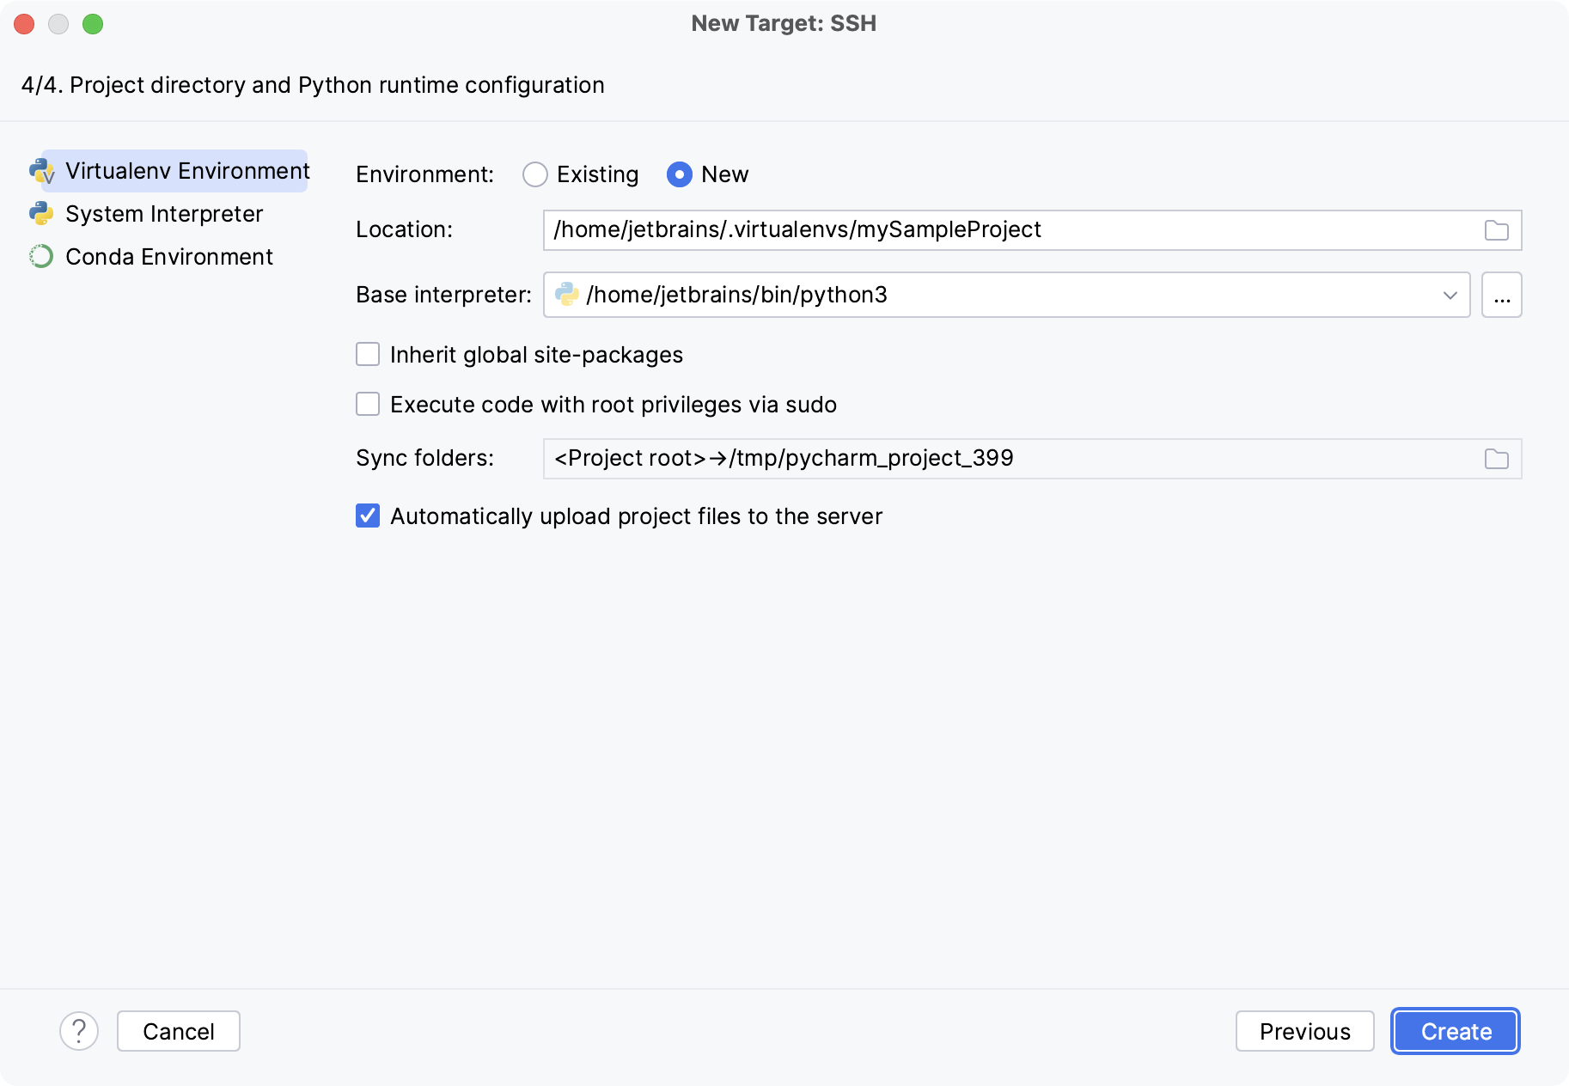1569x1086 pixels.
Task: Switch to System Interpreter configuration
Action: point(163,213)
